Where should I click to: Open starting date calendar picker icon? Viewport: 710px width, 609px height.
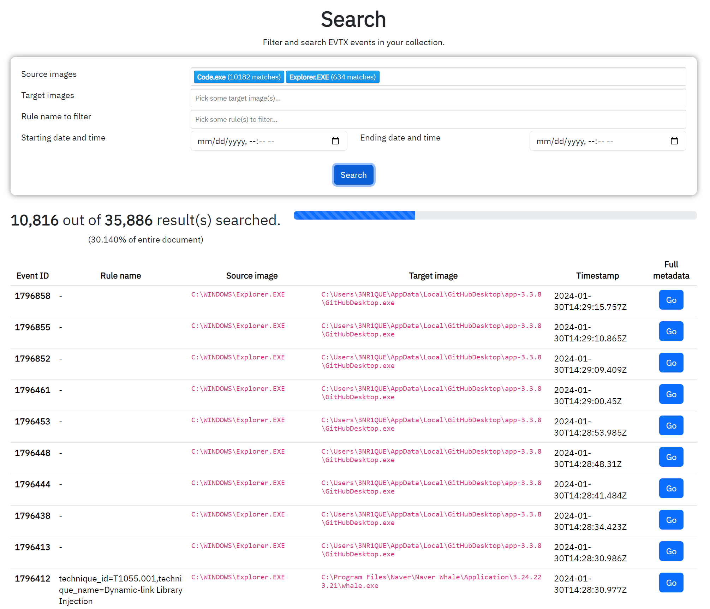click(x=335, y=141)
